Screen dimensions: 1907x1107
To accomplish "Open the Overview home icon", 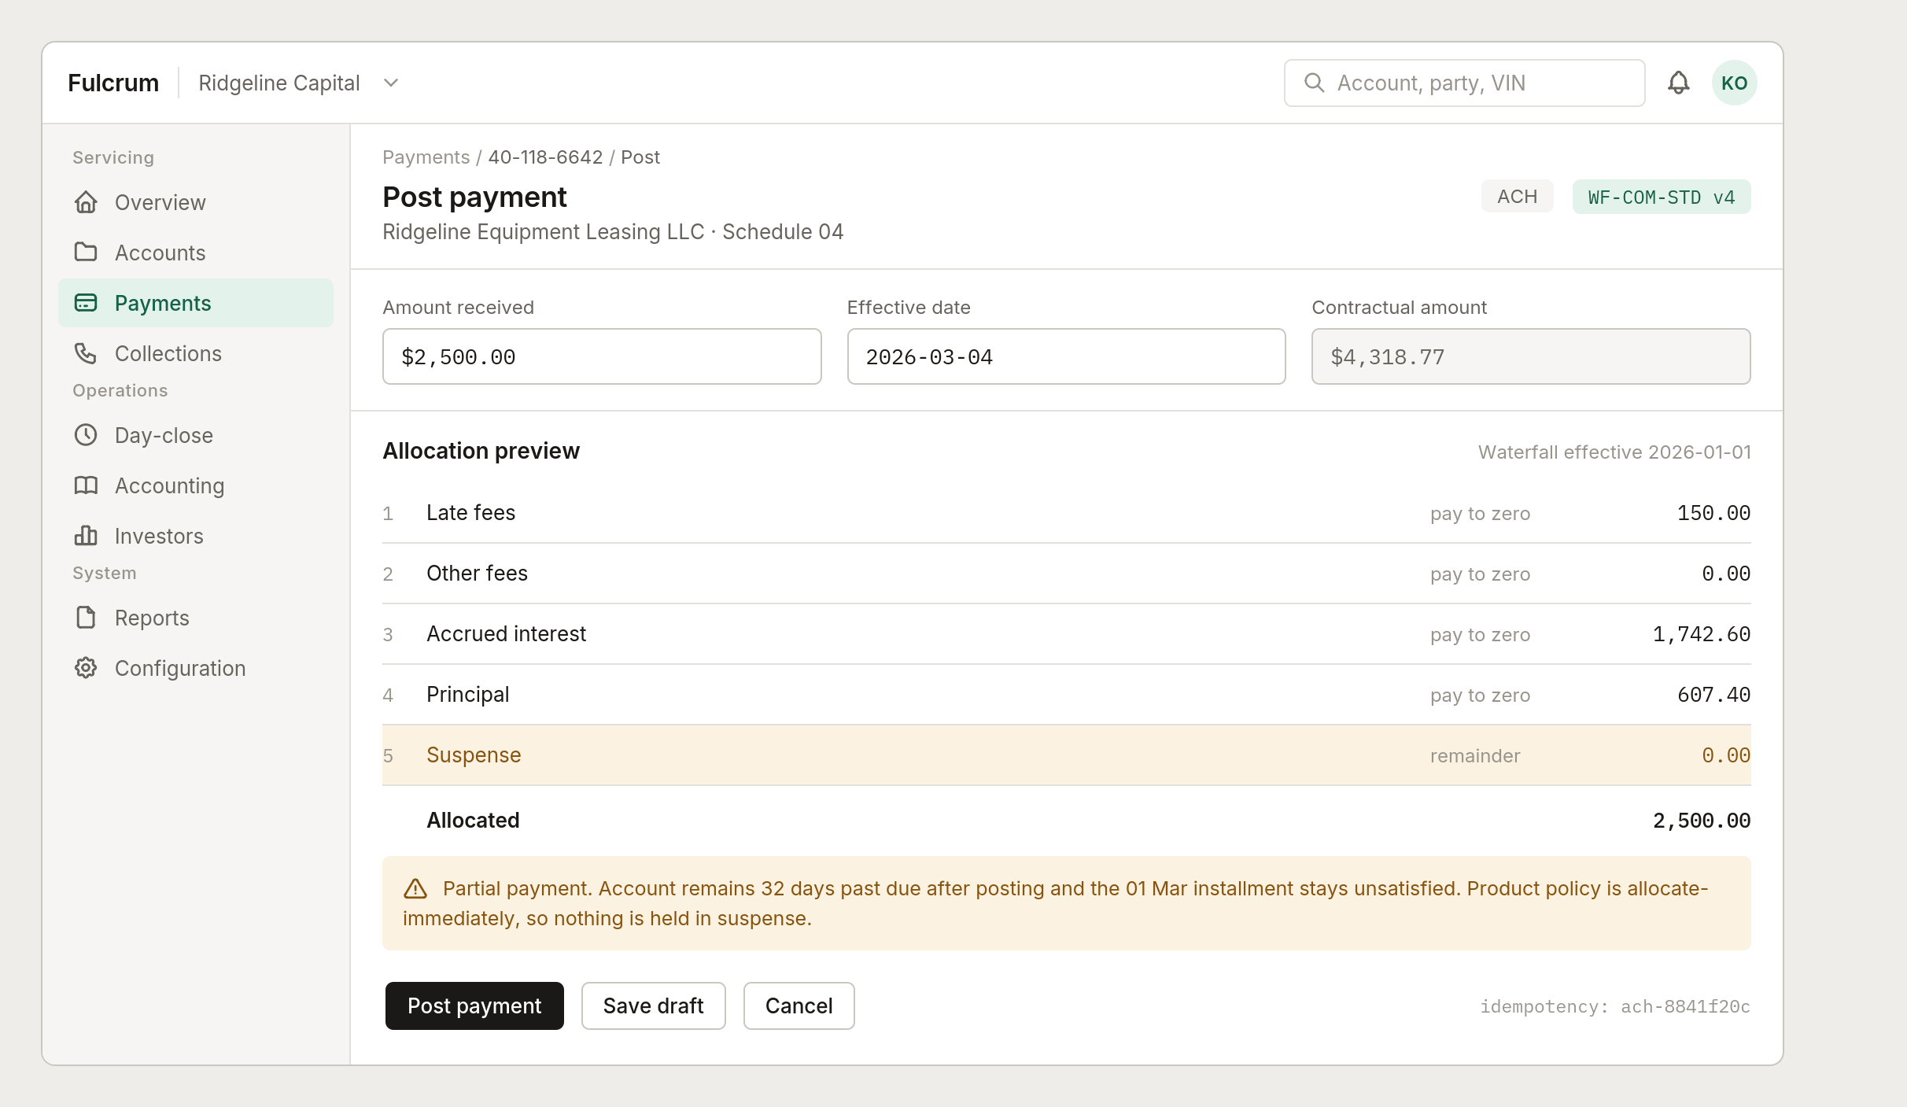I will (x=86, y=202).
